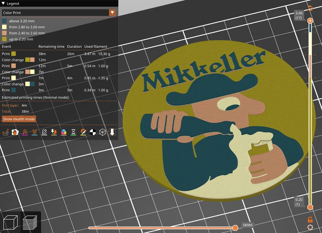Viewport: 322px width, 233px height.
Task: Click 'up to 2.20 mm' legend label
Action: coord(21,39)
